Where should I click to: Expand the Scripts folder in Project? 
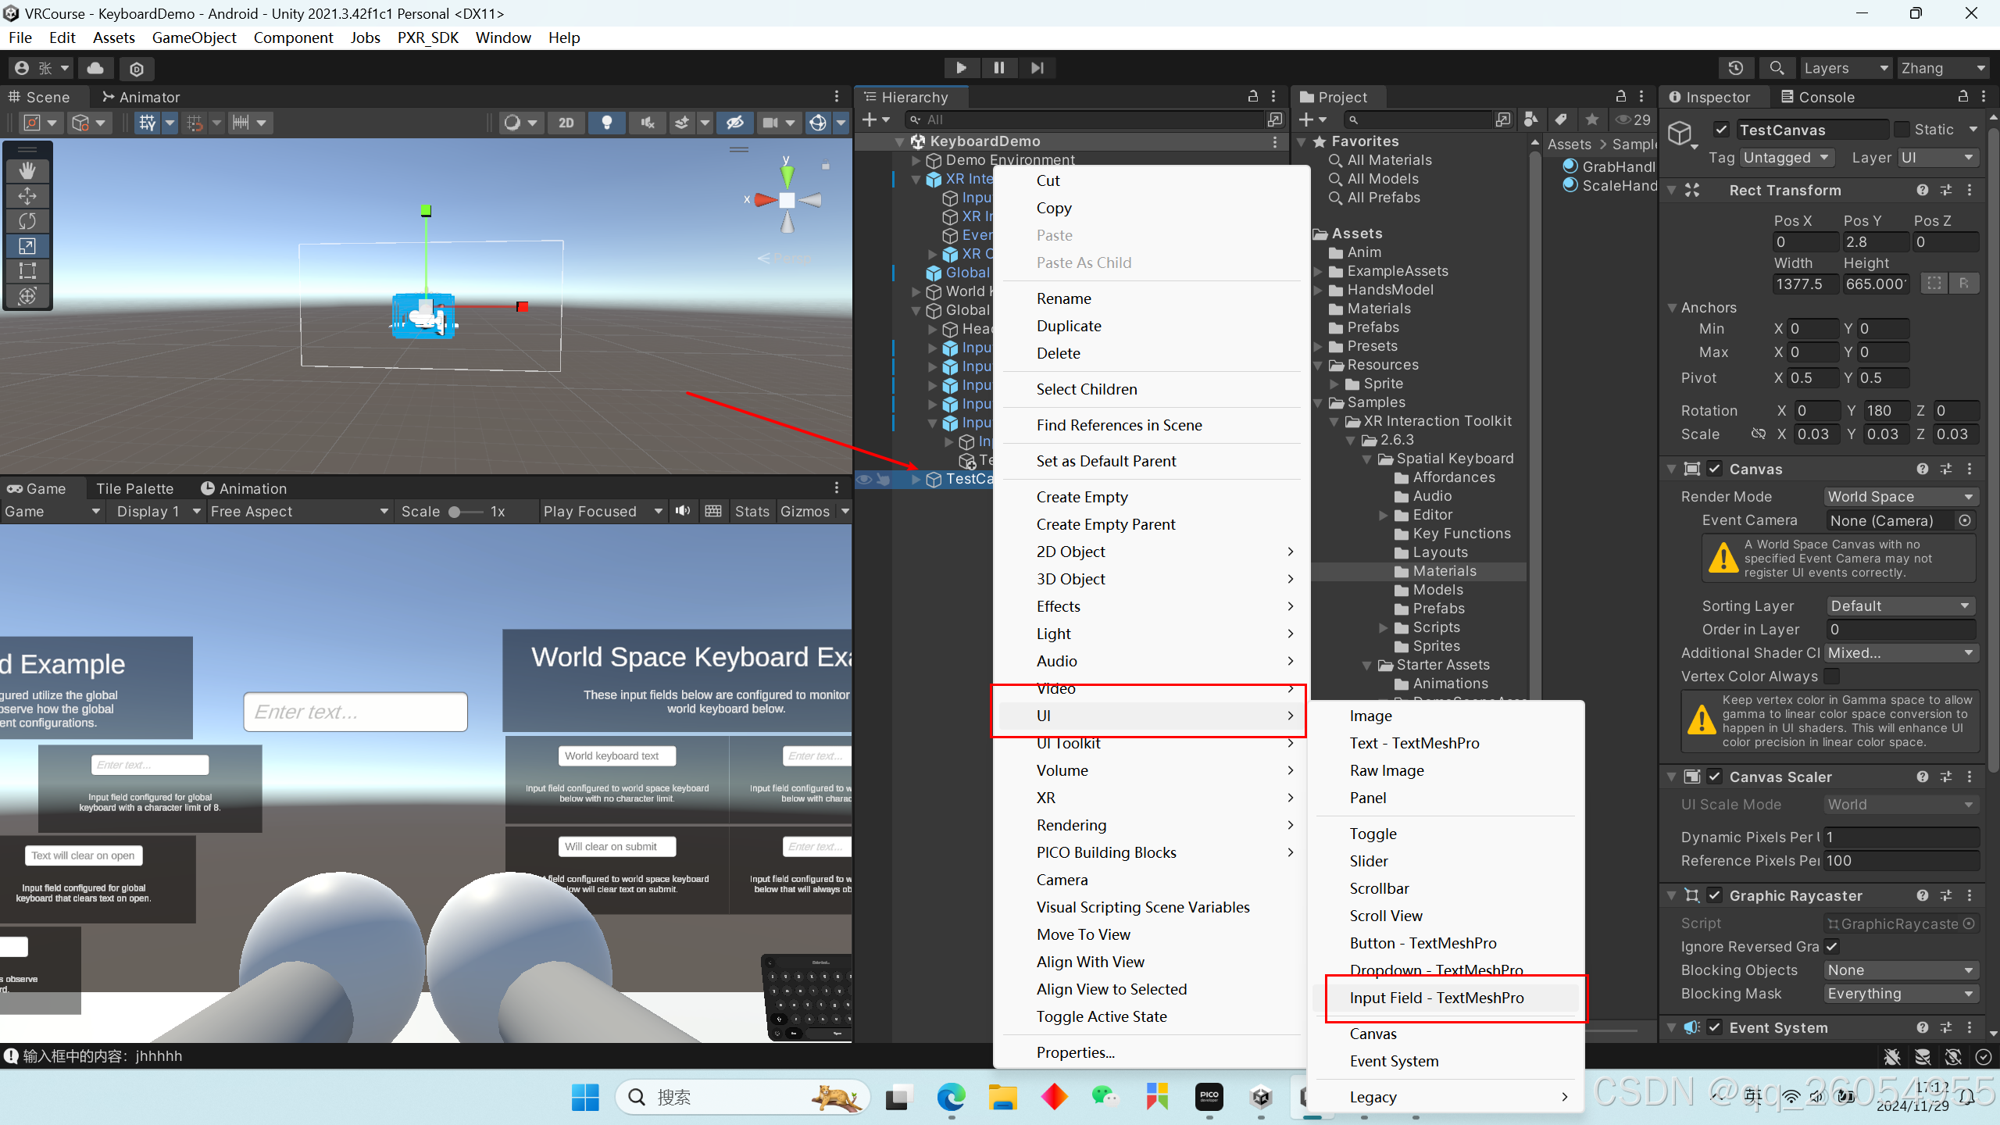click(x=1383, y=627)
